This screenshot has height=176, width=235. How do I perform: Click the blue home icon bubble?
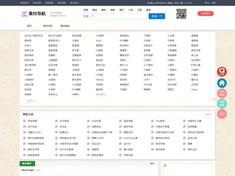pyautogui.click(x=222, y=83)
